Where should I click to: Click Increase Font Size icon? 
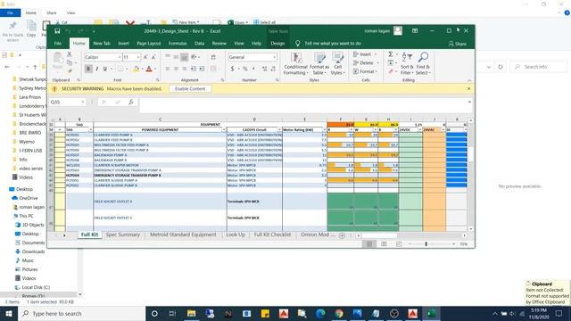pyautogui.click(x=145, y=57)
